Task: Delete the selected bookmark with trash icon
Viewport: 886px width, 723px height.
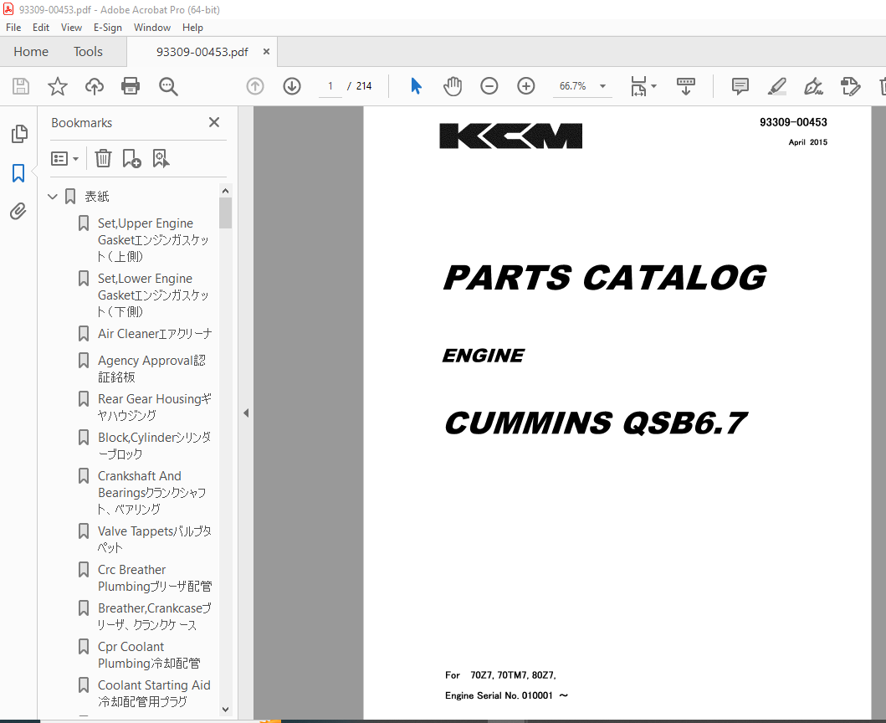Action: point(103,158)
